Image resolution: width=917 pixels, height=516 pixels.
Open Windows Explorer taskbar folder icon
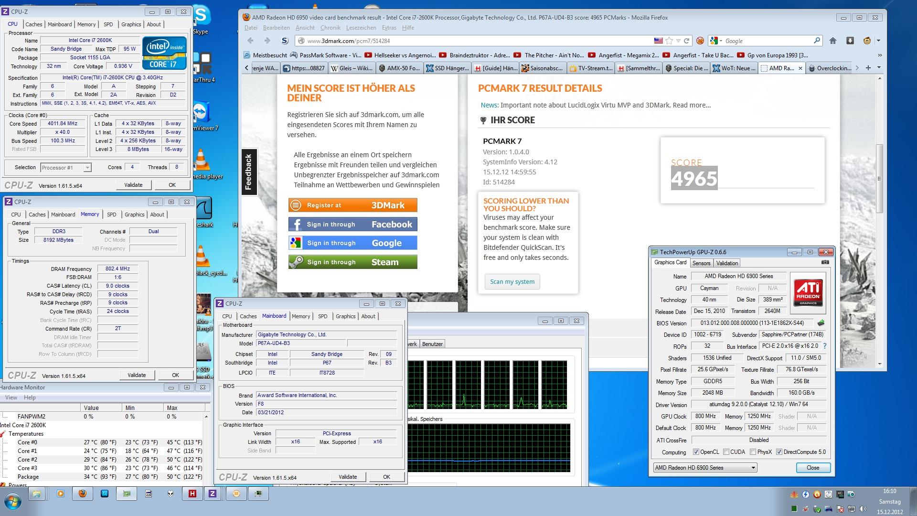36,494
